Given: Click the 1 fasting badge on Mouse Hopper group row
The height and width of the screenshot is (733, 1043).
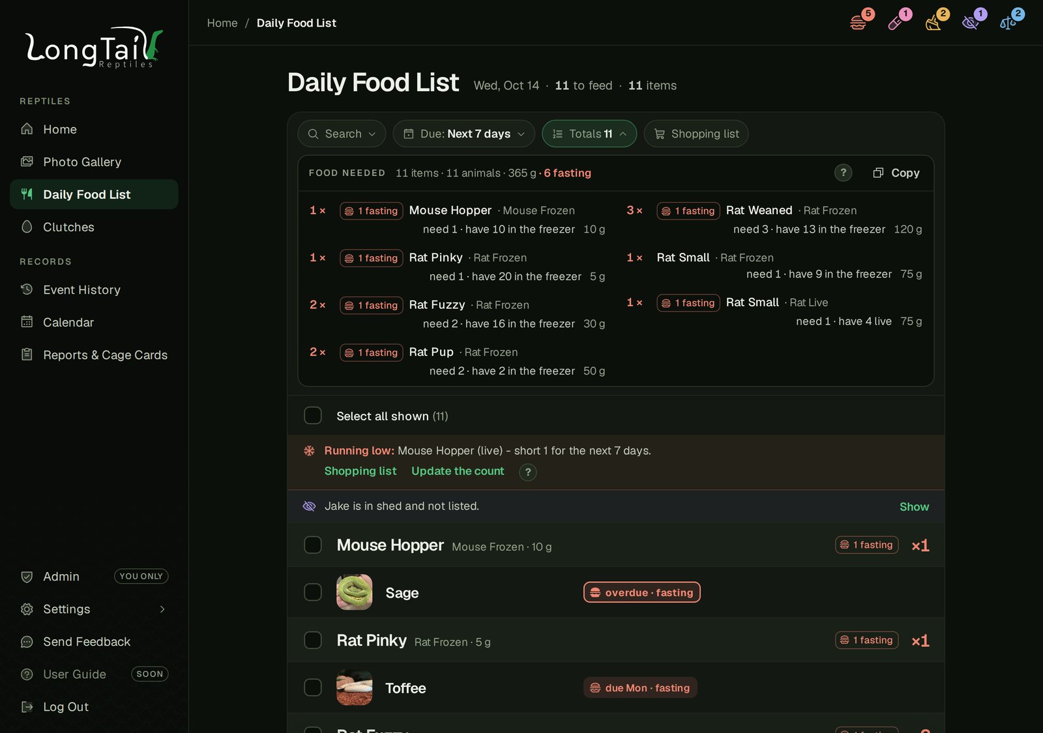Looking at the screenshot, I should (x=866, y=545).
